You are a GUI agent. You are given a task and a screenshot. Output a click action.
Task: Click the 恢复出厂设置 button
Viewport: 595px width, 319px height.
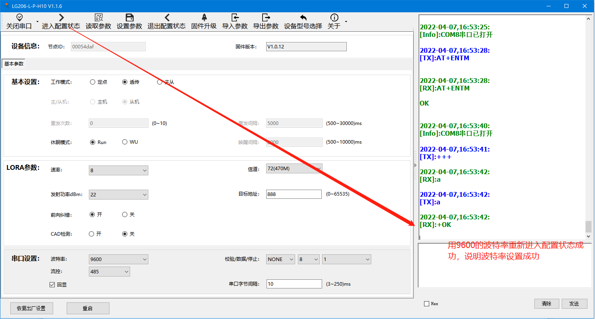tap(31, 308)
